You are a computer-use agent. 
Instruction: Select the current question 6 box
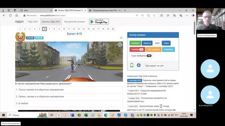(44, 29)
